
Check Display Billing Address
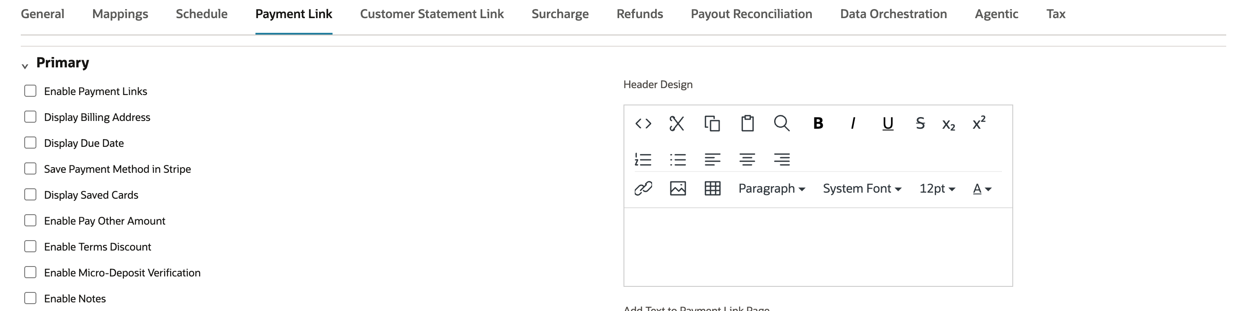tap(30, 117)
